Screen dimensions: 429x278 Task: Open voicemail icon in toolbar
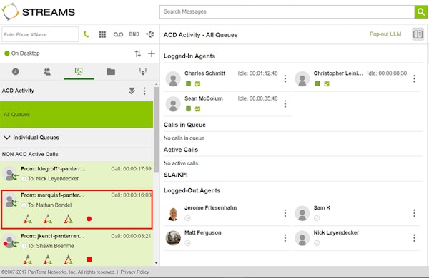tap(118, 34)
